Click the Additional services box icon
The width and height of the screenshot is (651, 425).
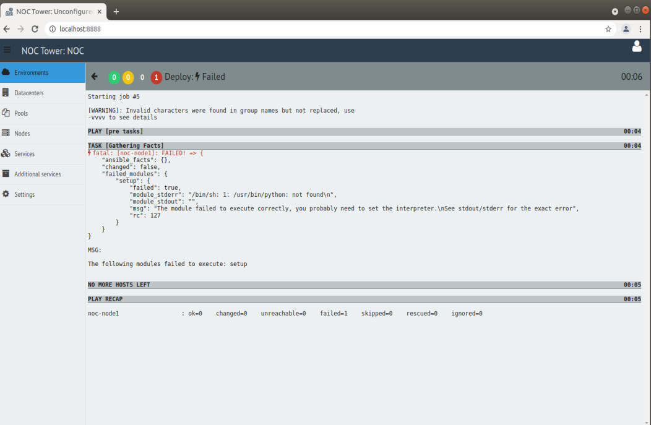coord(6,173)
